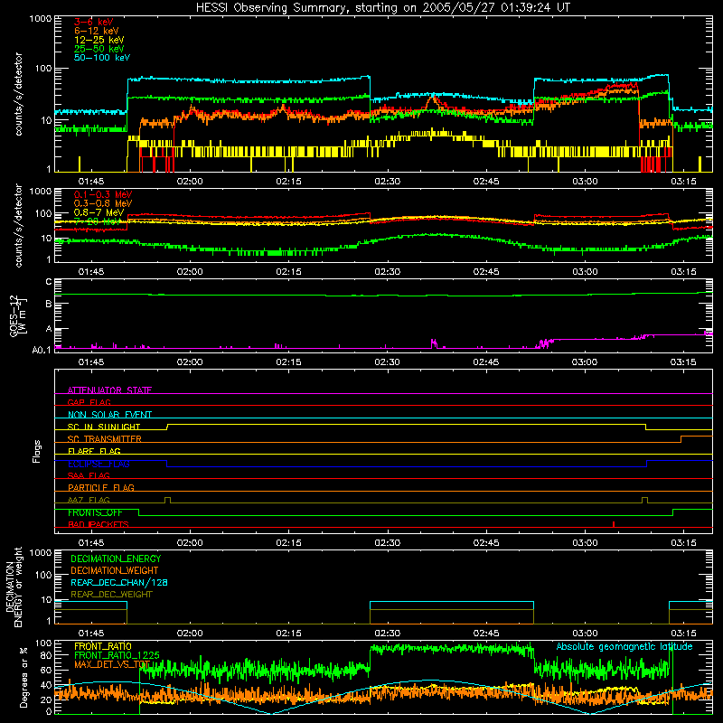Select the SC_TRANSMITTER flag label

105,439
